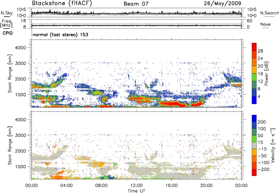Click the orange velocity patch near 03:00 in the velocity plot
Image resolution: width=279 pixels, height=193 pixels.
pos(57,176)
